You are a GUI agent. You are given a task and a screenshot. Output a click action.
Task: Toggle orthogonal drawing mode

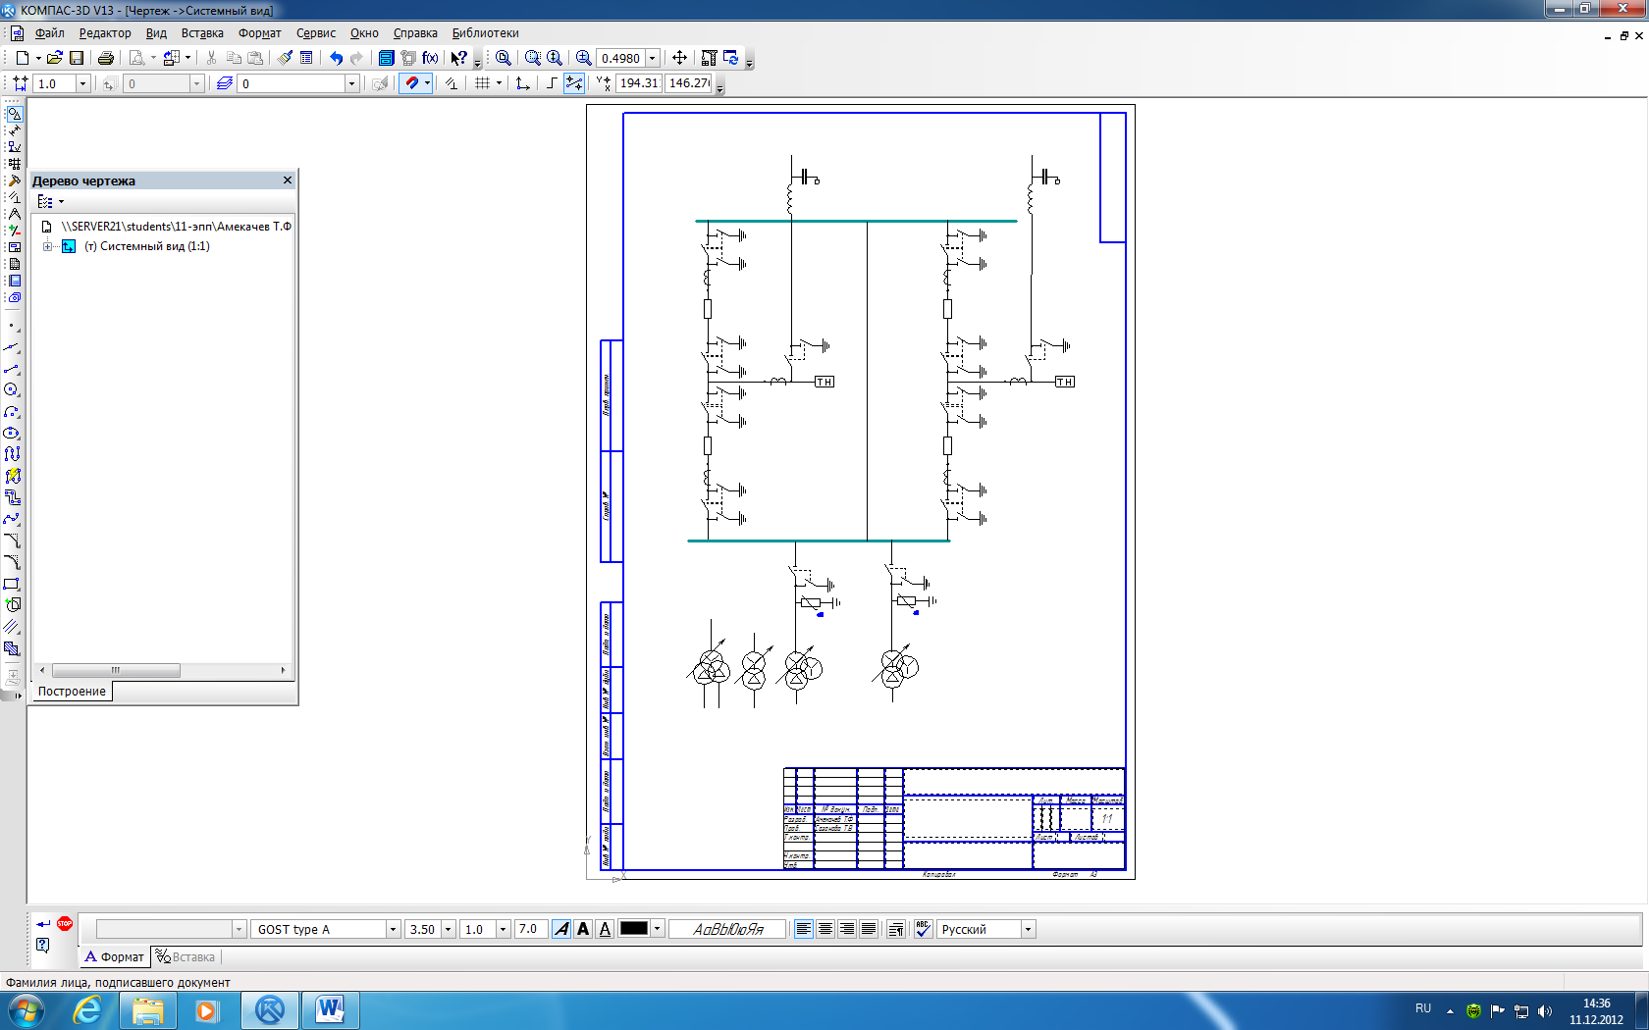pyautogui.click(x=552, y=83)
